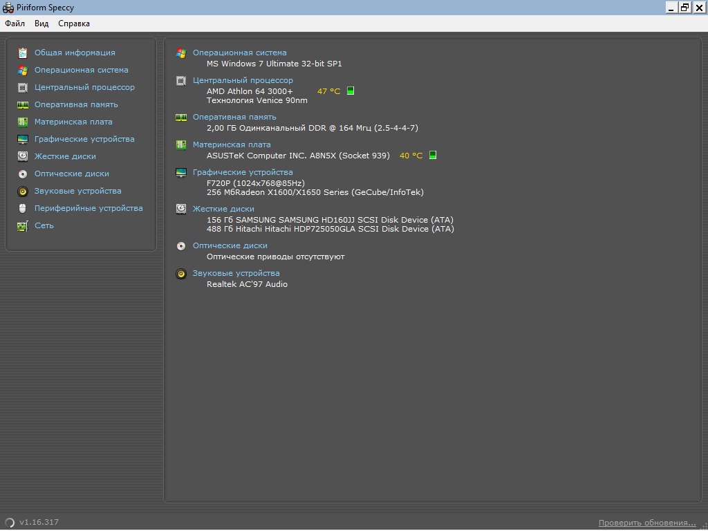
Task: Click the 40 °C motherboard temperature value
Action: point(411,156)
